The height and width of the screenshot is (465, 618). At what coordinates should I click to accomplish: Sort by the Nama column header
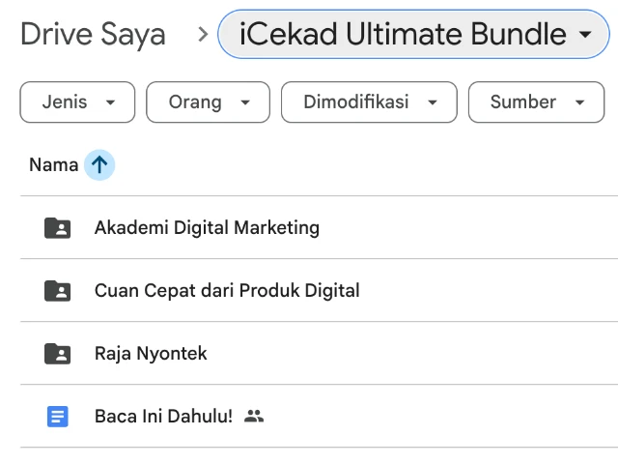click(x=54, y=165)
